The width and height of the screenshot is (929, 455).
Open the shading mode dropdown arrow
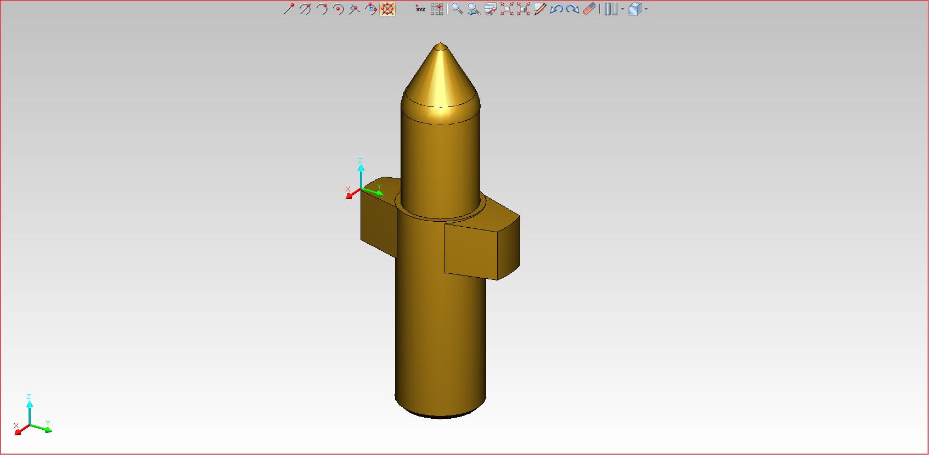[x=622, y=9]
